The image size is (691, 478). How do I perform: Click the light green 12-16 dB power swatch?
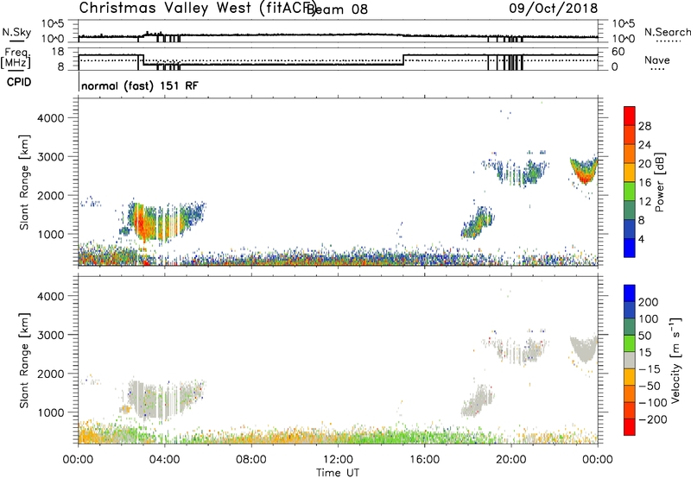(x=630, y=191)
